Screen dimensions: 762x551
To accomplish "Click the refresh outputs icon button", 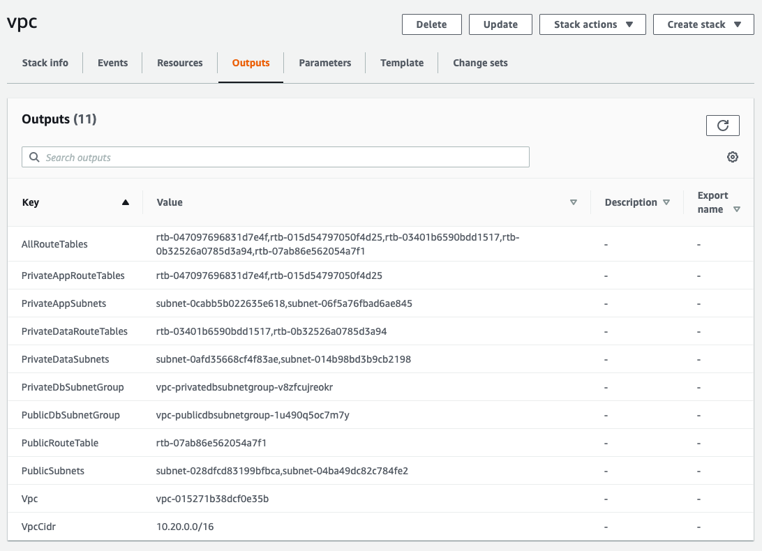I will [723, 126].
